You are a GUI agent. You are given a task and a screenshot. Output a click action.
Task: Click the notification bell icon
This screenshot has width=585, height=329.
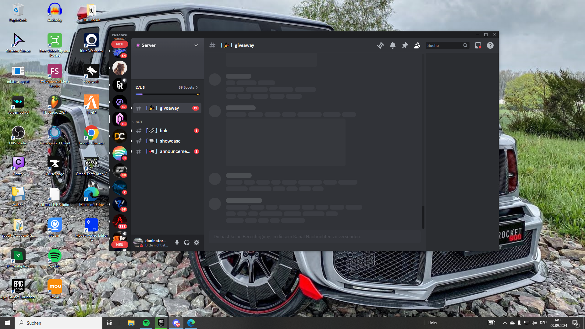(x=393, y=45)
